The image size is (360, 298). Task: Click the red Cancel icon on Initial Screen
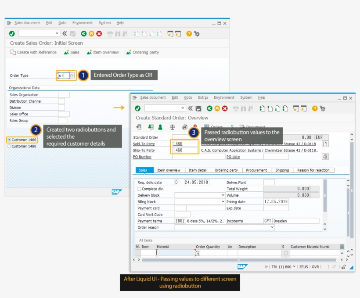click(99, 33)
